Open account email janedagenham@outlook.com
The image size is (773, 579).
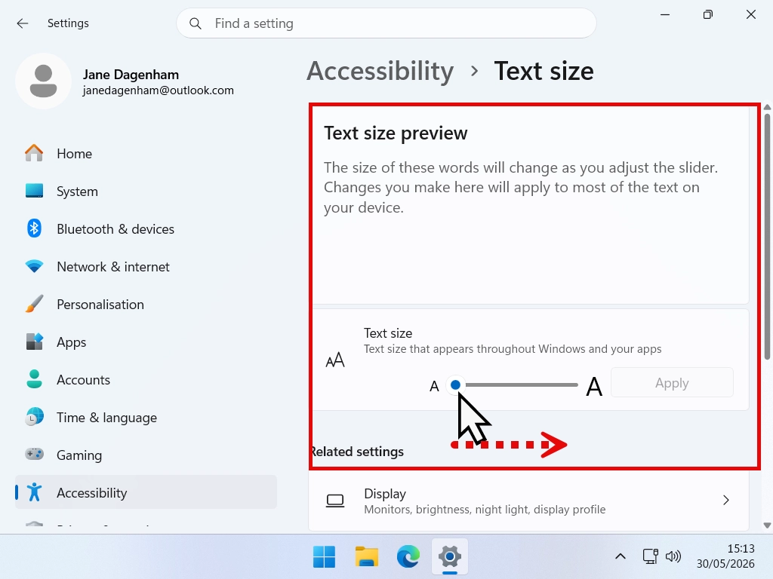[x=159, y=90]
